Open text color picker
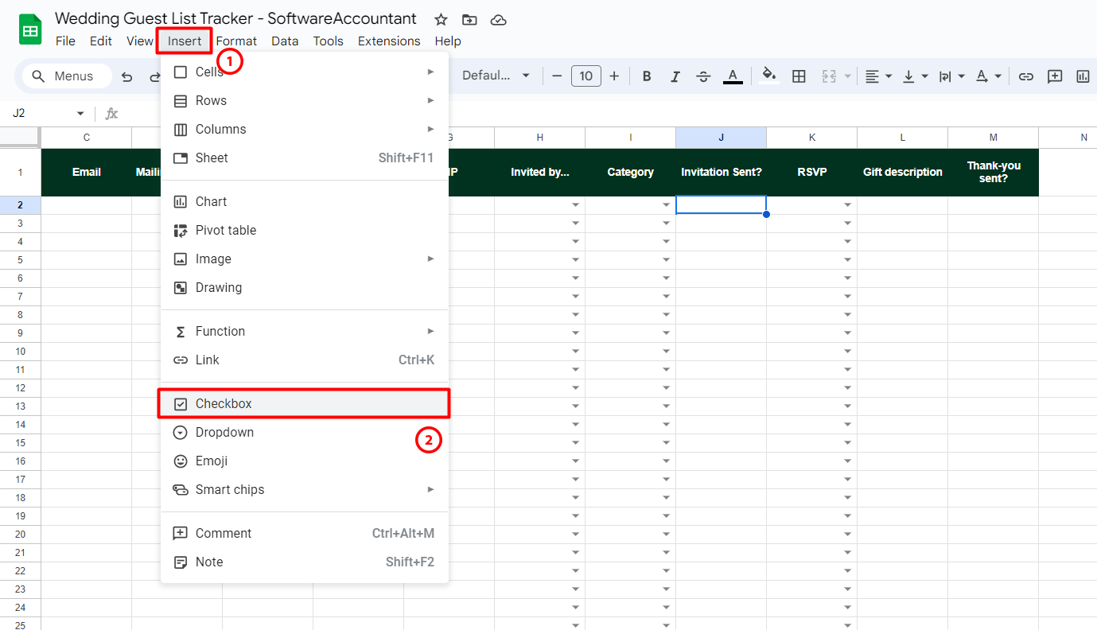Viewport: 1097px width, 630px height. [733, 76]
